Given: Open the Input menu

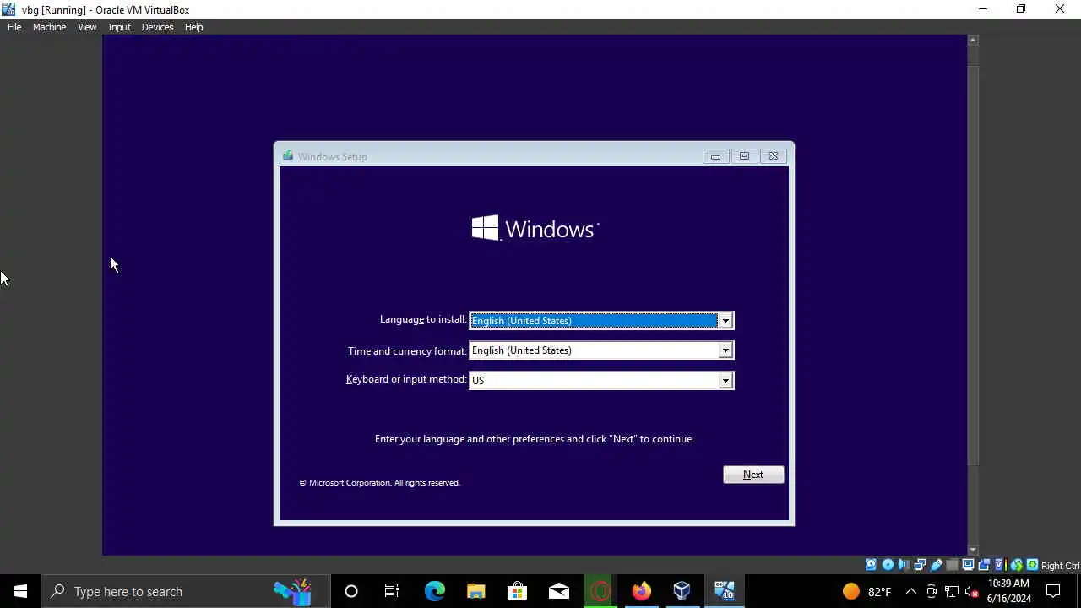Looking at the screenshot, I should click(x=119, y=27).
